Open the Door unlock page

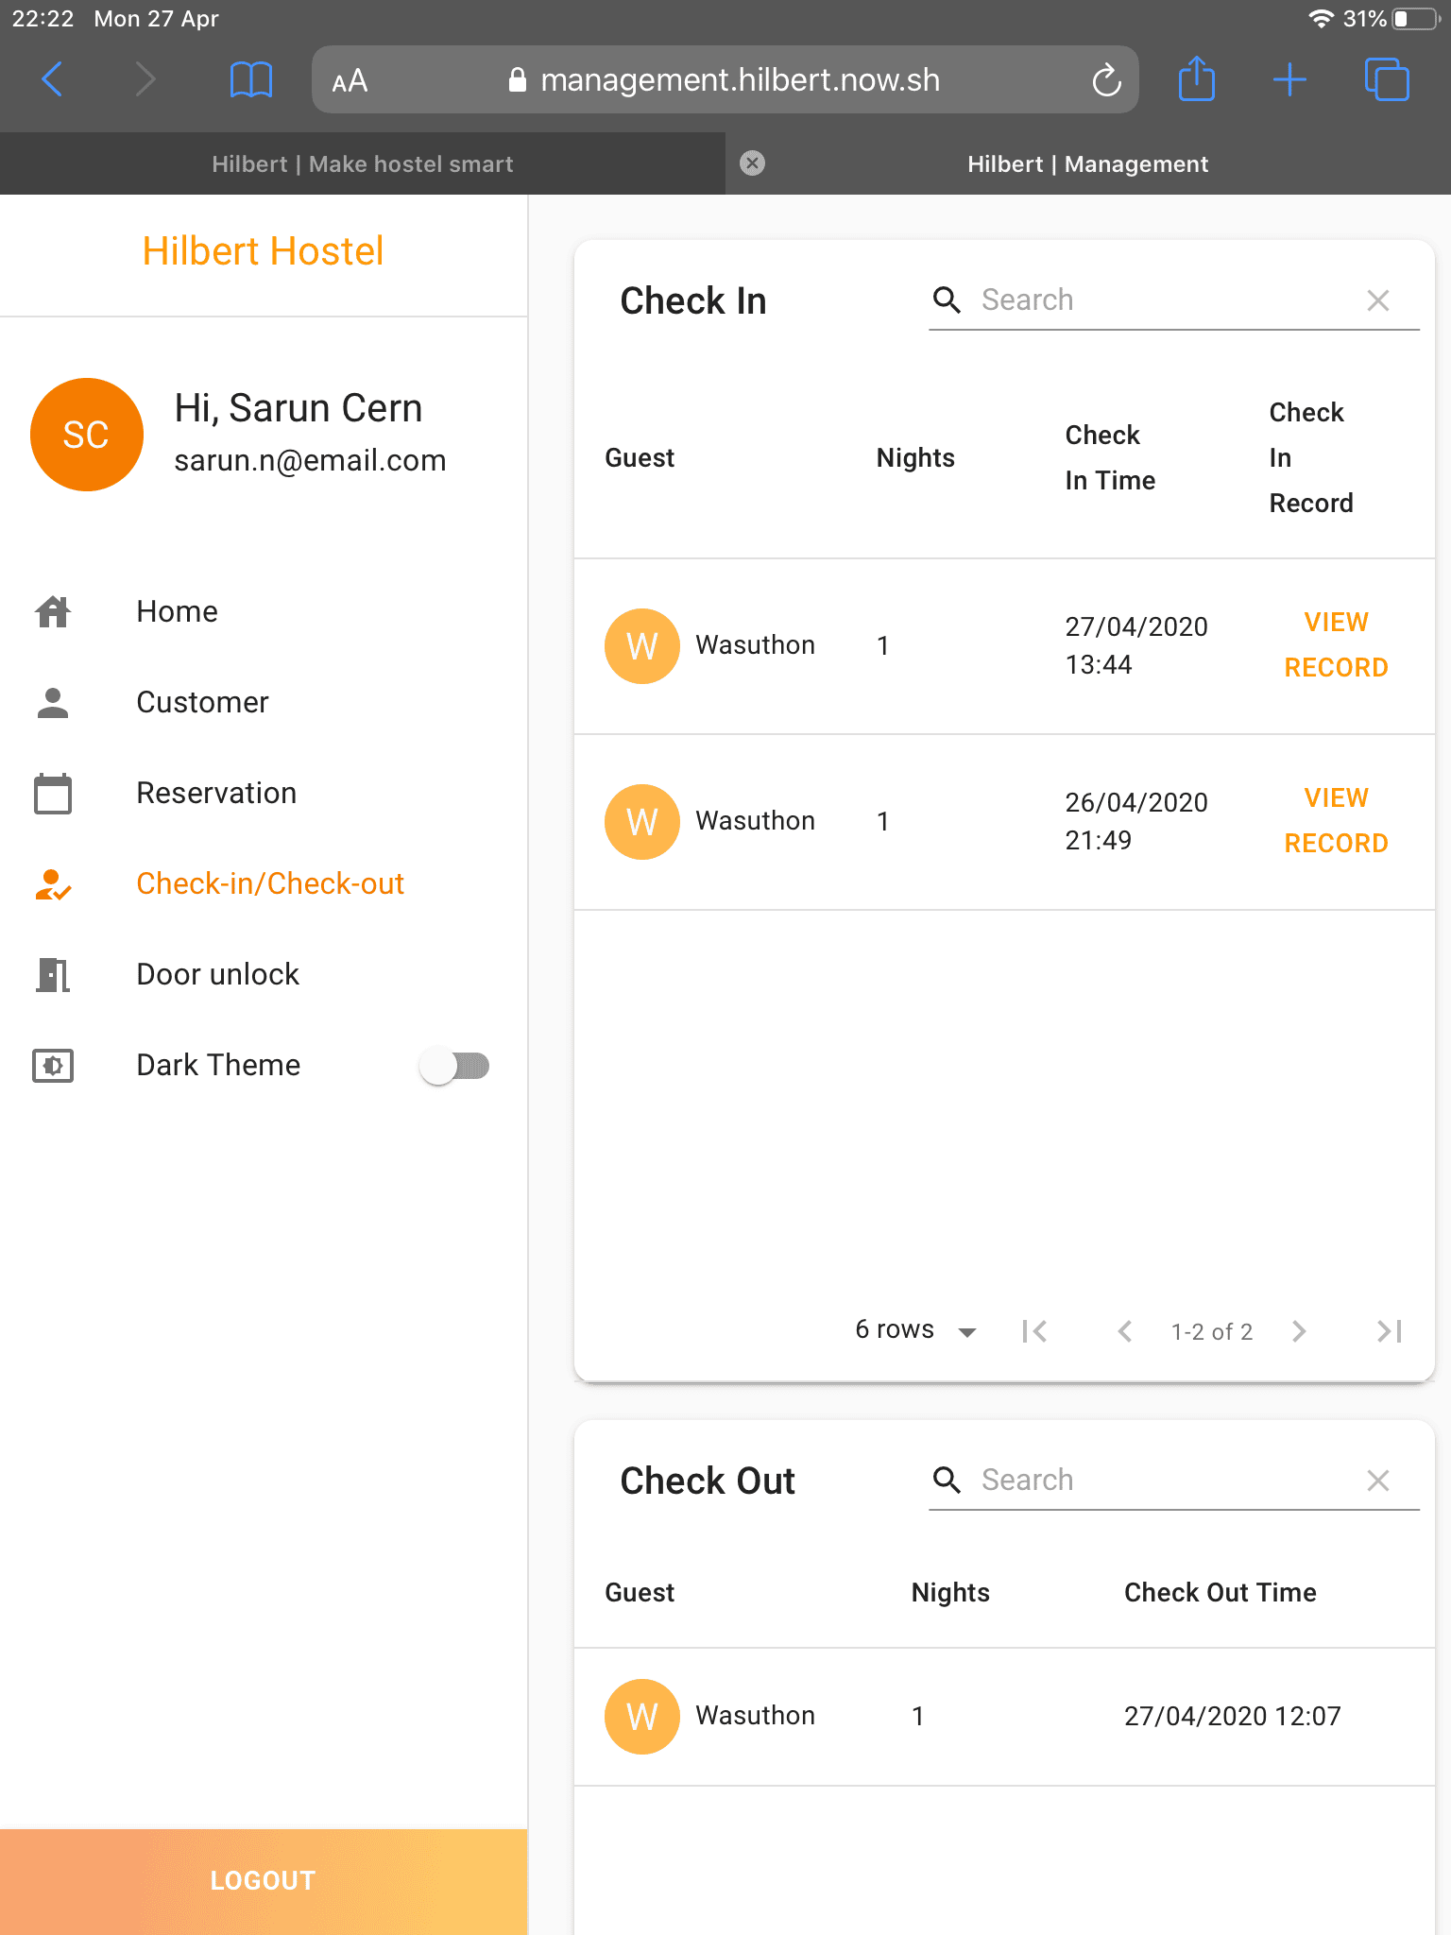pyautogui.click(x=264, y=974)
